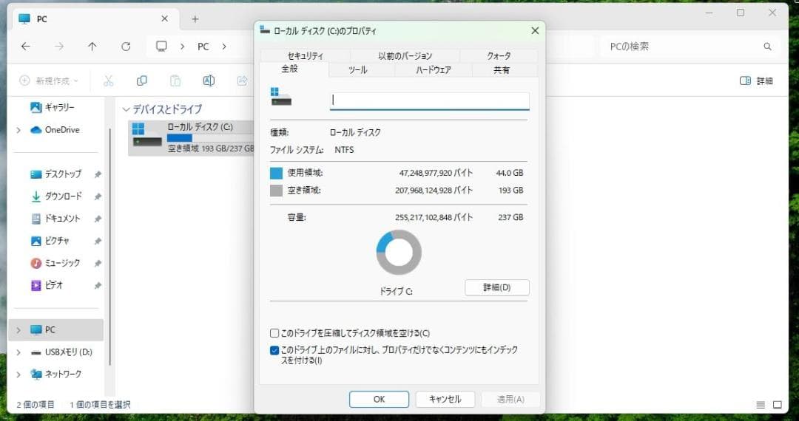Click the blue 使用領域 color swatch
Image resolution: width=799 pixels, height=421 pixels.
(276, 174)
